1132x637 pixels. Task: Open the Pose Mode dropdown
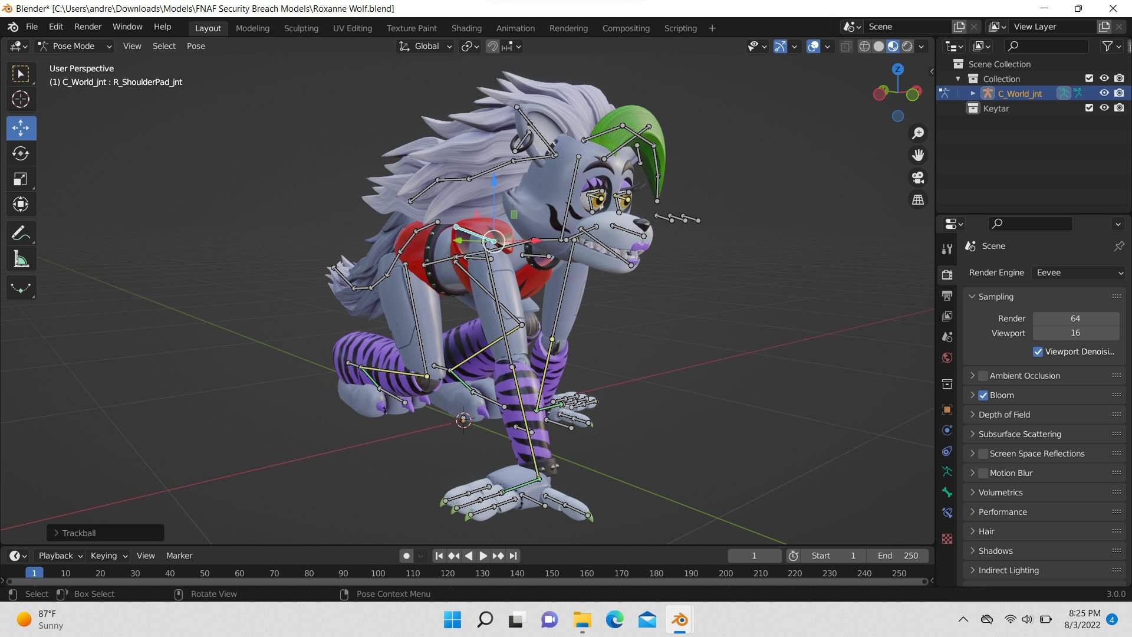[x=74, y=46]
